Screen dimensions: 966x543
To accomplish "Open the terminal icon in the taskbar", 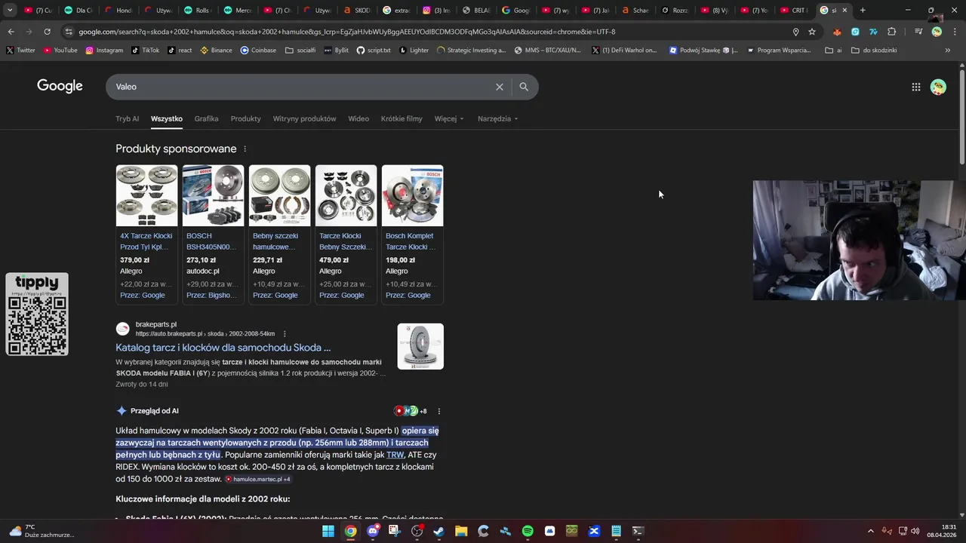I will click(638, 531).
